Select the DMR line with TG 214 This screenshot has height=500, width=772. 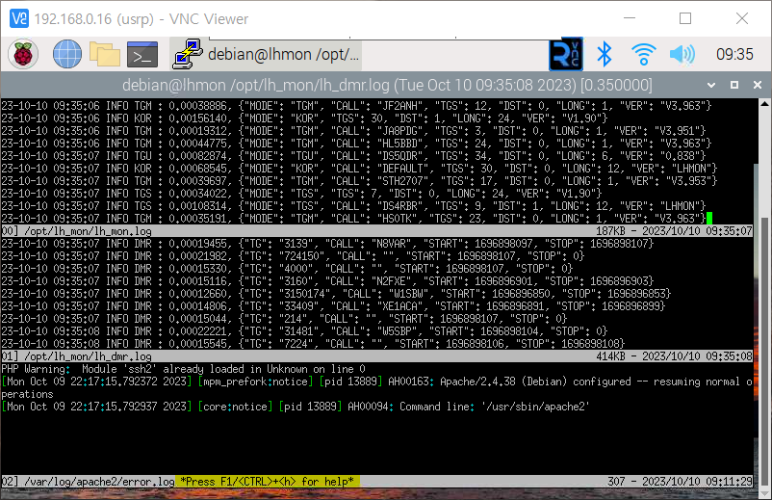[x=284, y=319]
